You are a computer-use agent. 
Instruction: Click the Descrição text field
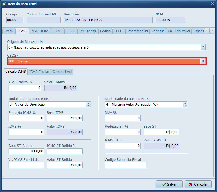tap(108, 20)
